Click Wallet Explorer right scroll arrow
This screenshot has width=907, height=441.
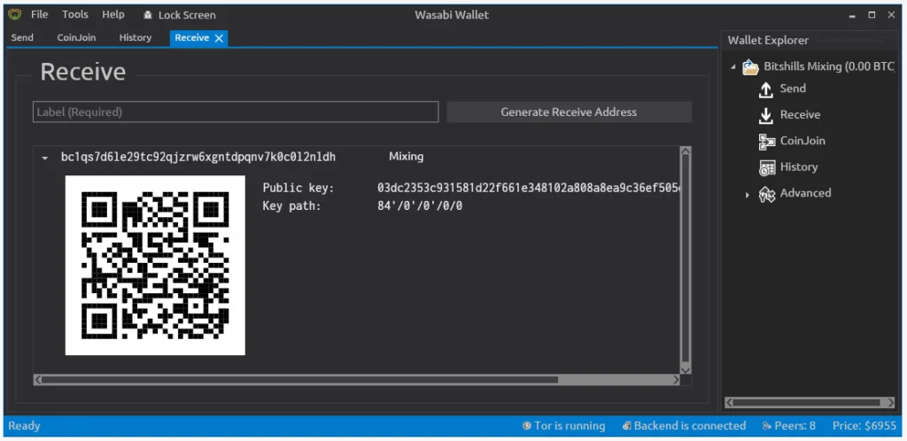pyautogui.click(x=891, y=402)
